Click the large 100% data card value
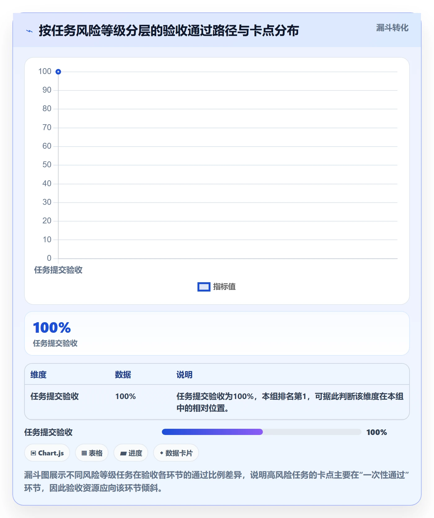 pyautogui.click(x=52, y=328)
